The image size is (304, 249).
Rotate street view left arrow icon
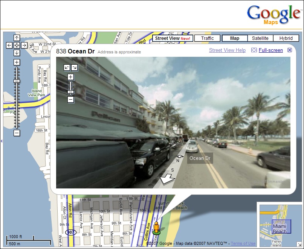67,67
